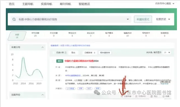The width and height of the screenshot is (180, 107).
Task: Select the 指南共识 tab
Action: 127,34
